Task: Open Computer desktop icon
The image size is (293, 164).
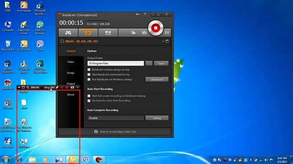Action: click(x=8, y=26)
